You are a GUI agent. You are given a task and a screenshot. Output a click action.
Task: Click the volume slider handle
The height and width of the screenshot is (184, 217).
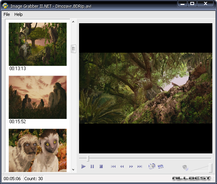coord(210,168)
